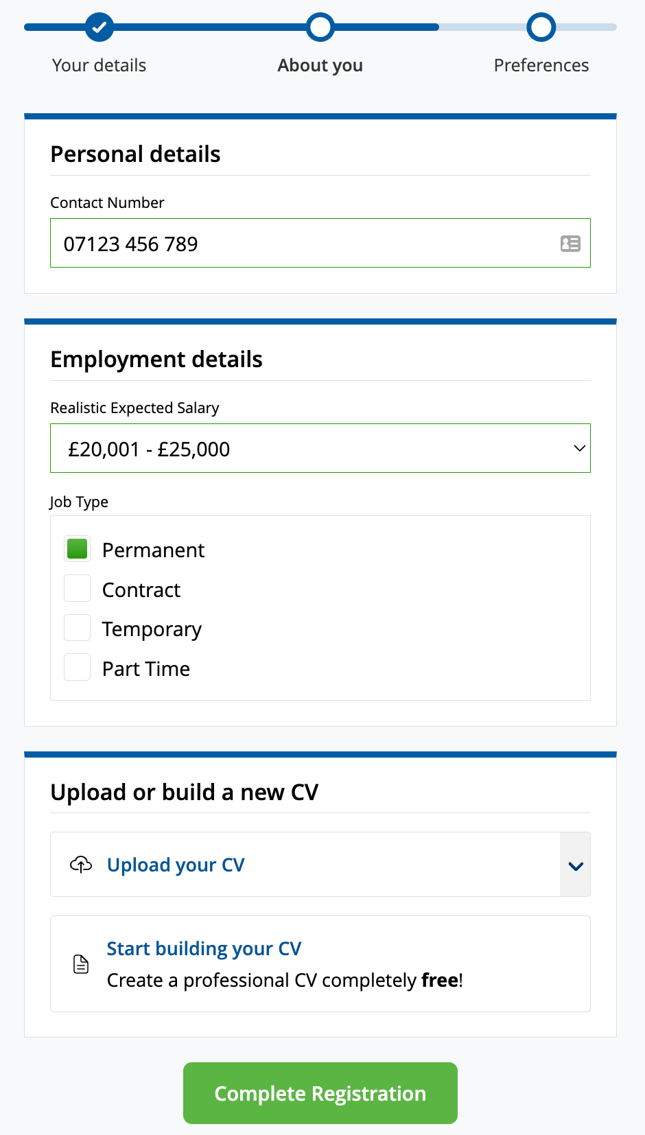Click the completed Your details checkmark step

[99, 27]
